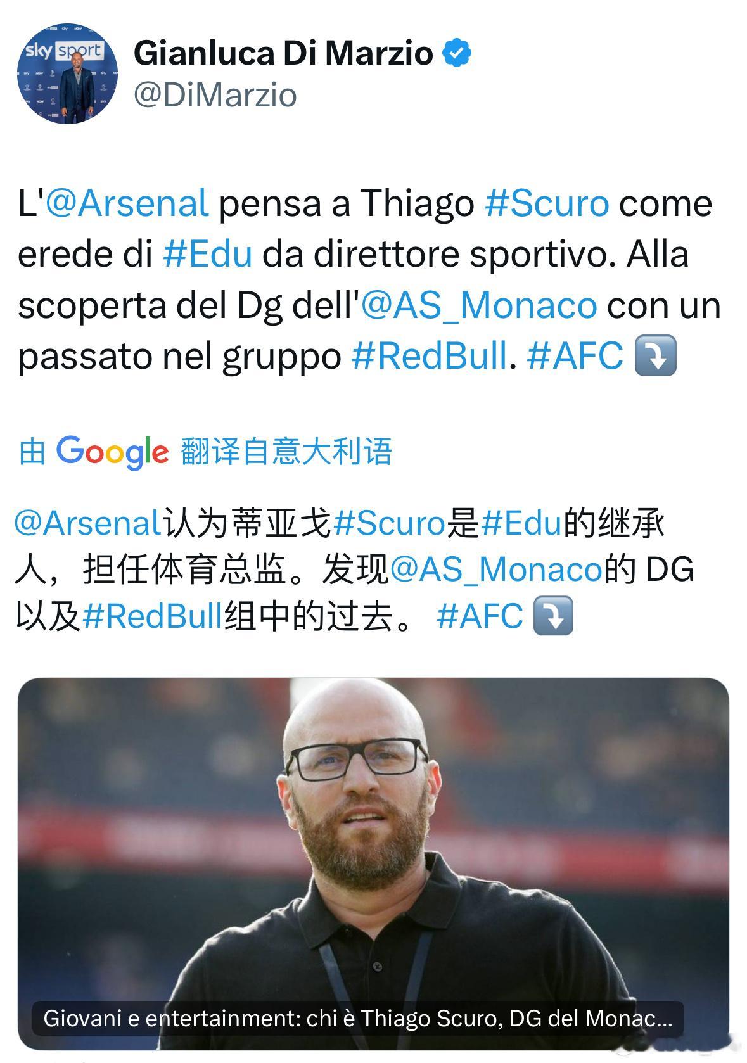The image size is (747, 1063).
Task: Open the @AS_Monaco mention in original tweet
Action: pos(479,305)
